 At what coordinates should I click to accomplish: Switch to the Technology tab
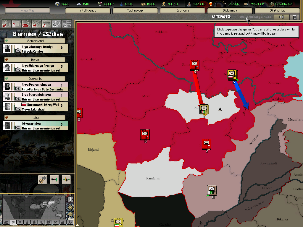[x=135, y=11]
